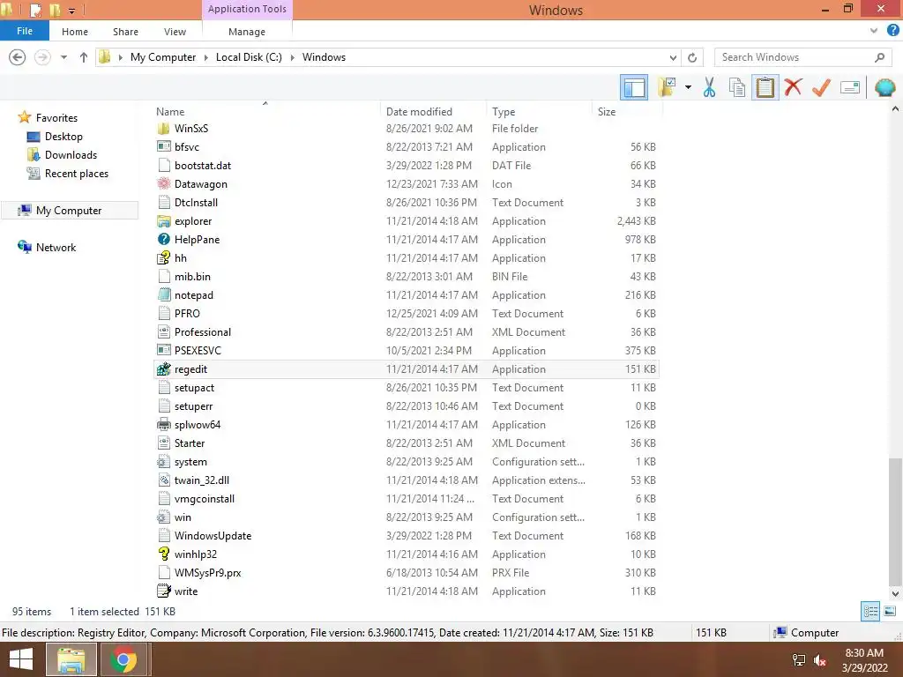Select the HelpPane application icon
Screen dimensions: 903x677
[x=164, y=240]
